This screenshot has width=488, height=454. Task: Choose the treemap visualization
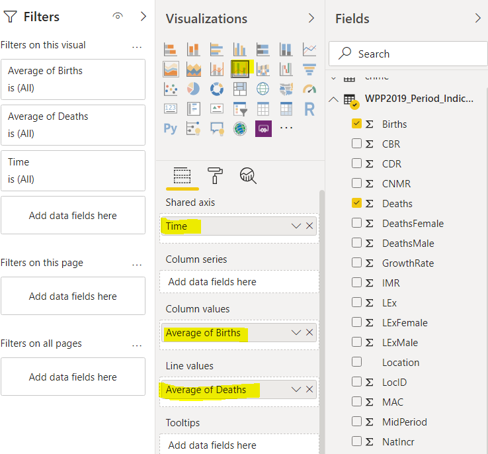pos(240,89)
